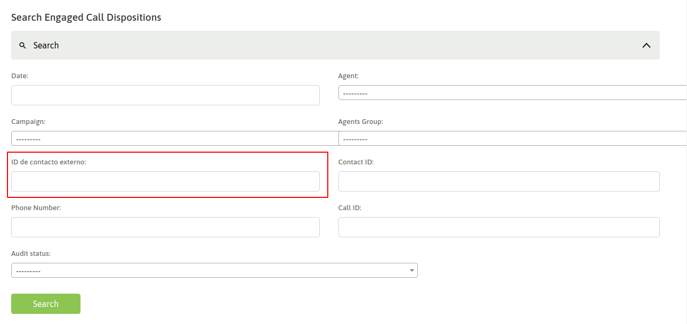Click the 'Phone Number:' label
The width and height of the screenshot is (687, 324).
click(36, 208)
